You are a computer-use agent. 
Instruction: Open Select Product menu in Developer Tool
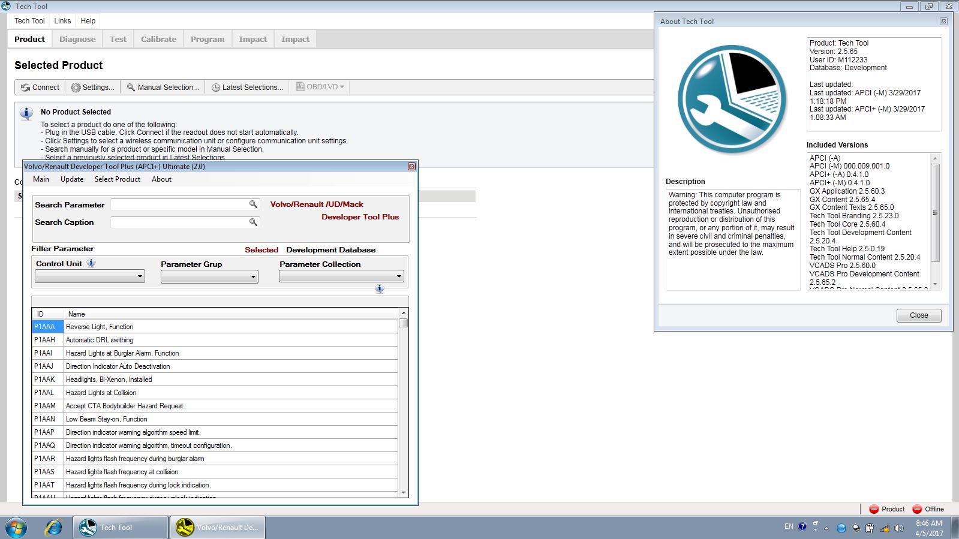click(x=118, y=179)
